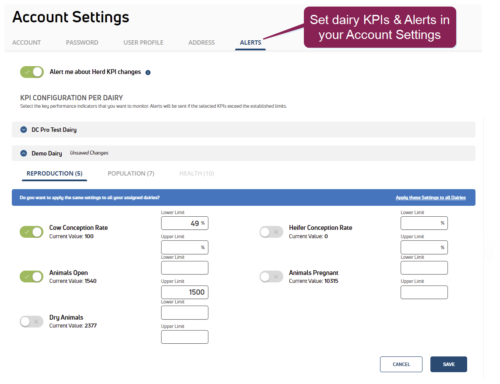Click the info icon beside Herd KPI changes
Viewport: 500px width, 384px height.
(x=148, y=72)
